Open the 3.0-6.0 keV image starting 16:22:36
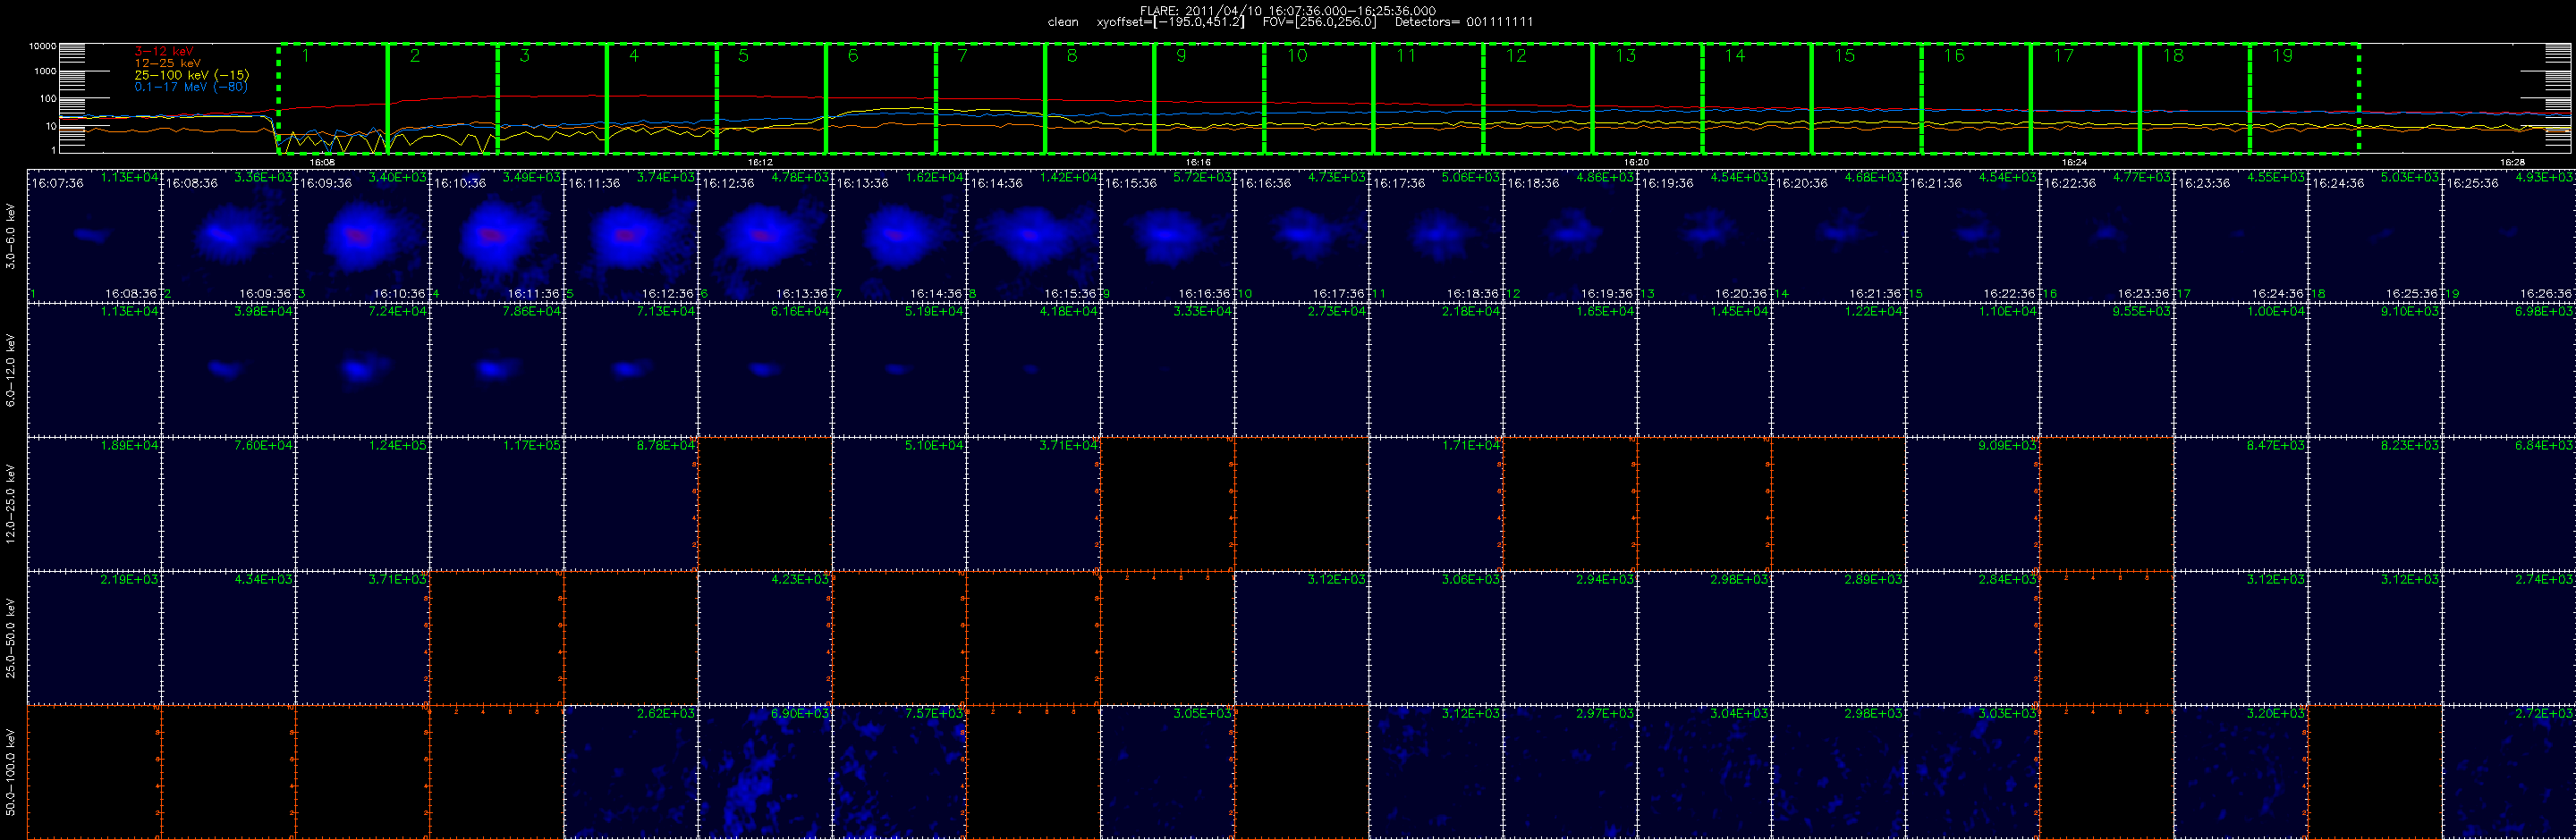2576x840 pixels. pyautogui.click(x=2107, y=236)
